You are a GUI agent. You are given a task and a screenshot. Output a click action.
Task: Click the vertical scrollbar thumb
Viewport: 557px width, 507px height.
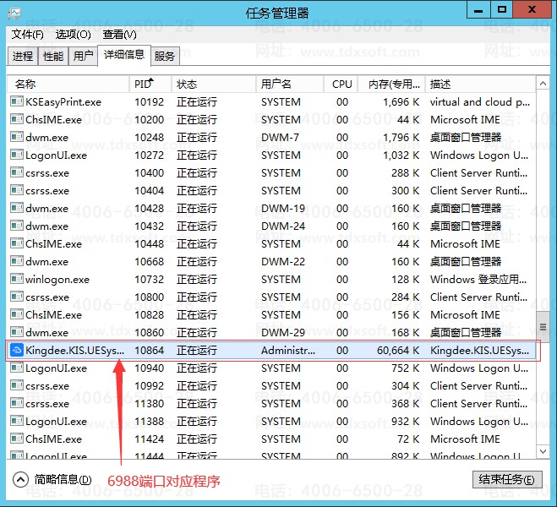coord(543,324)
